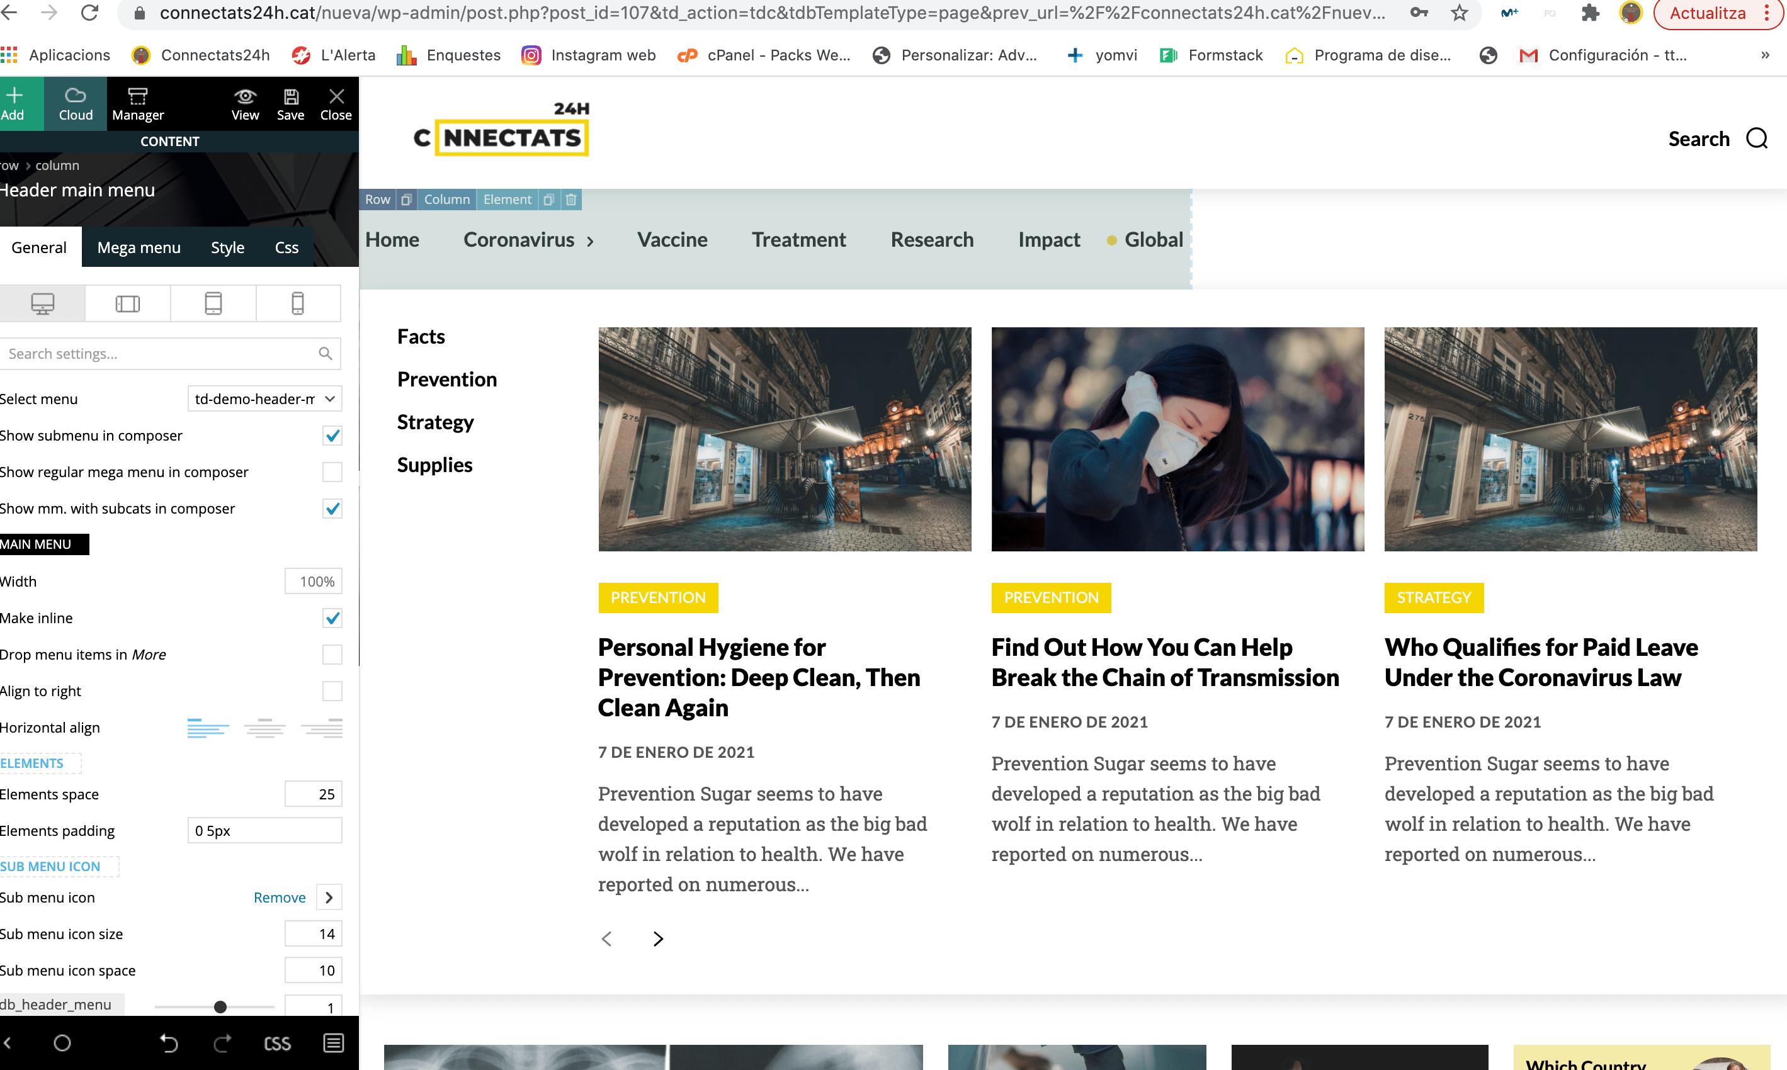Viewport: 1787px width, 1070px height.
Task: Go to previous posts page arrow
Action: click(x=606, y=939)
